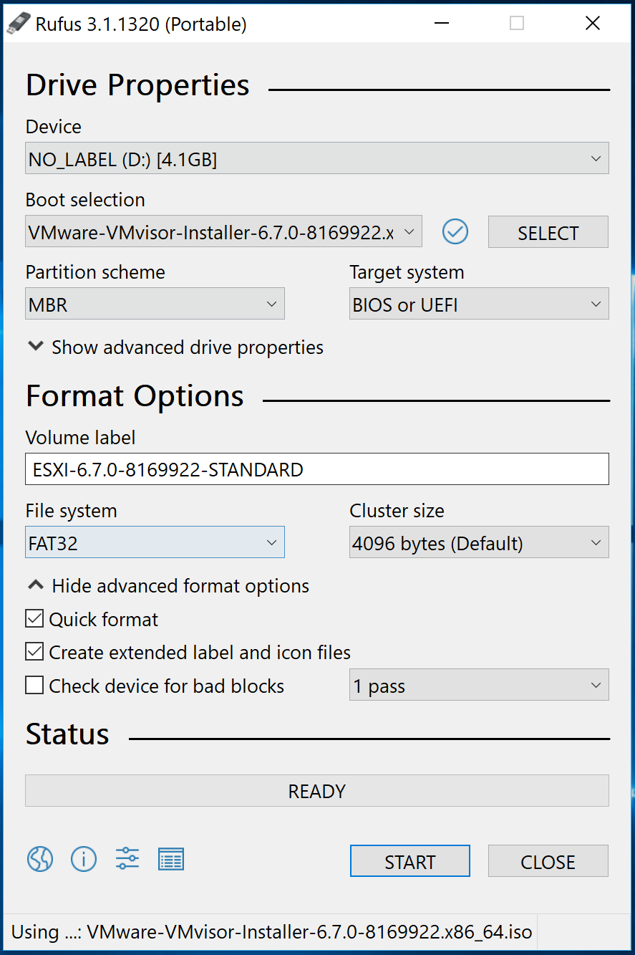The width and height of the screenshot is (635, 955).
Task: Click the Cluster size label
Action: coord(397,511)
